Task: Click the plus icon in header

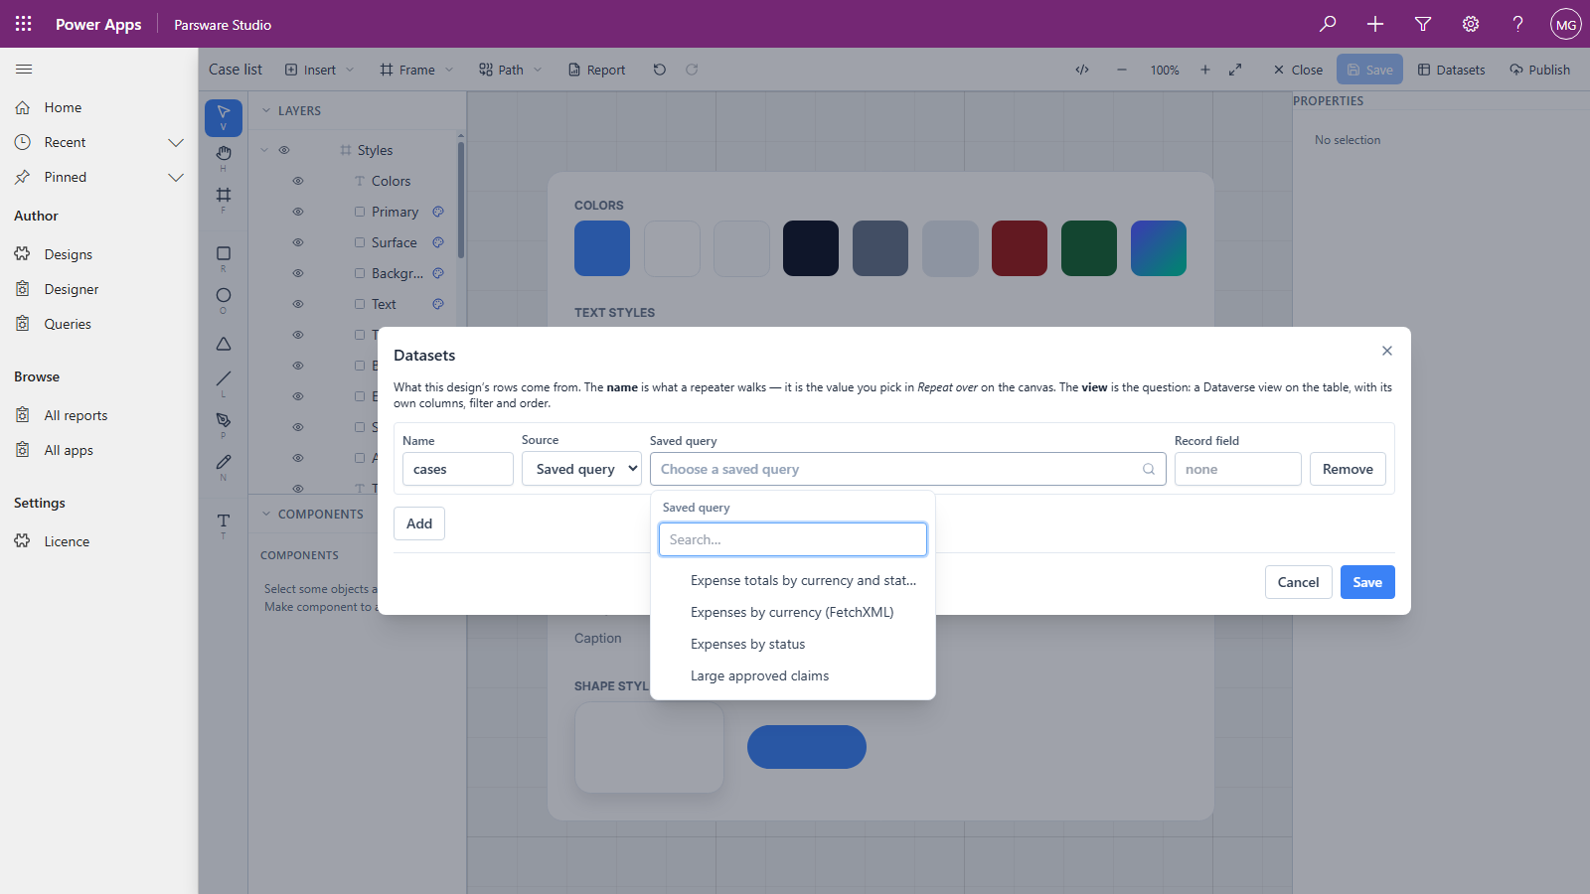Action: pos(1375,24)
